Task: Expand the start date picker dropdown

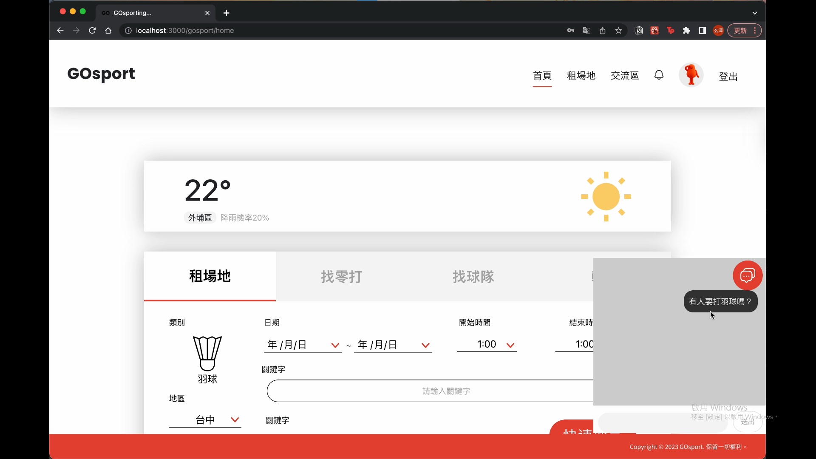Action: (x=335, y=345)
